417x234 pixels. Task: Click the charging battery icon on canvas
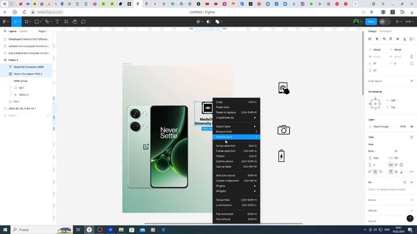pyautogui.click(x=281, y=156)
